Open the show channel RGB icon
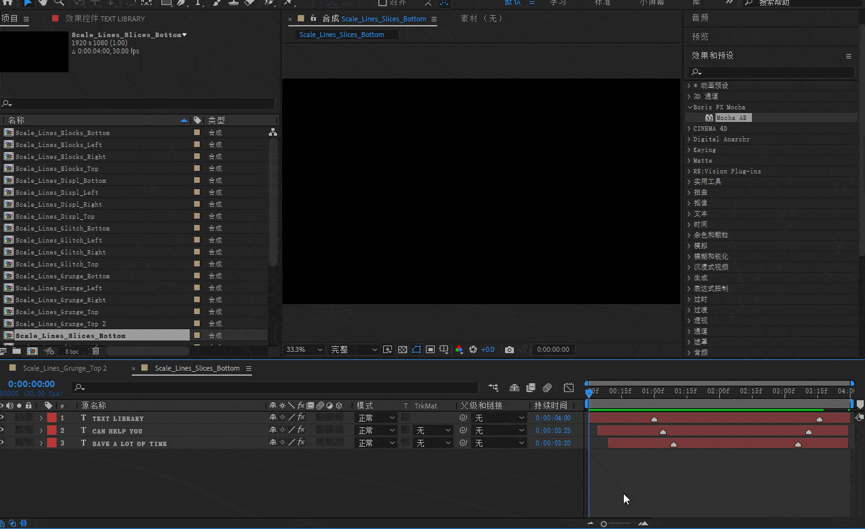This screenshot has width=865, height=529. tap(459, 350)
